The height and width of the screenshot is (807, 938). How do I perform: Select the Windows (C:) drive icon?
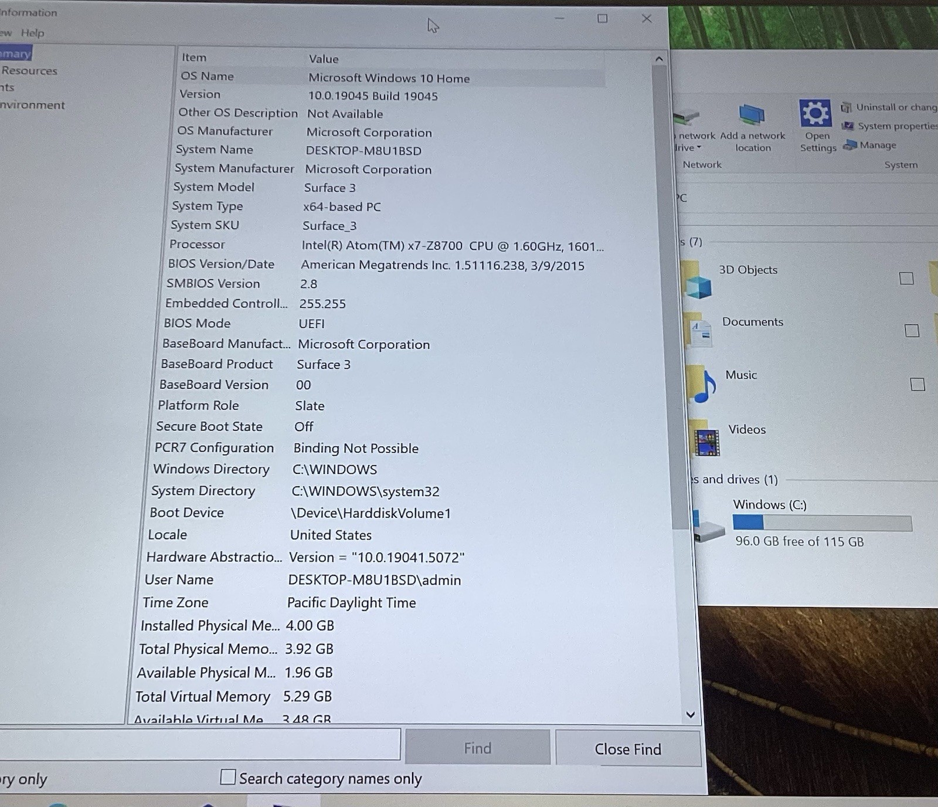[709, 527]
